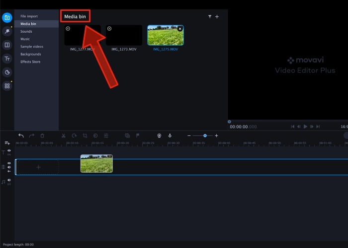Delete selected clip with the trash icon
The height and width of the screenshot is (248, 348).
(x=42, y=135)
